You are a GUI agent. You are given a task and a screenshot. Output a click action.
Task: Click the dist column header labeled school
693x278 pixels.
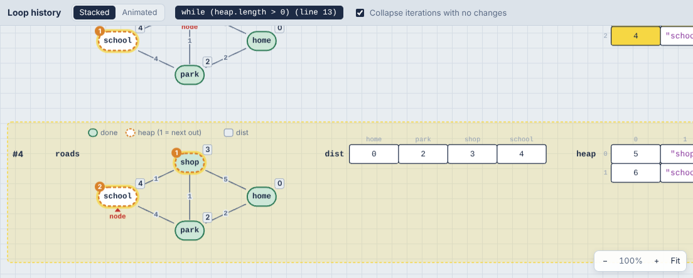pos(522,139)
